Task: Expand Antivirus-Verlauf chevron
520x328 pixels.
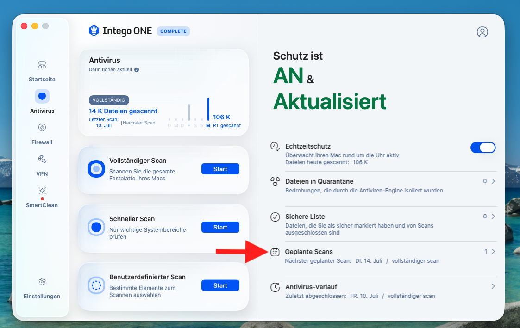Action: coord(493,286)
